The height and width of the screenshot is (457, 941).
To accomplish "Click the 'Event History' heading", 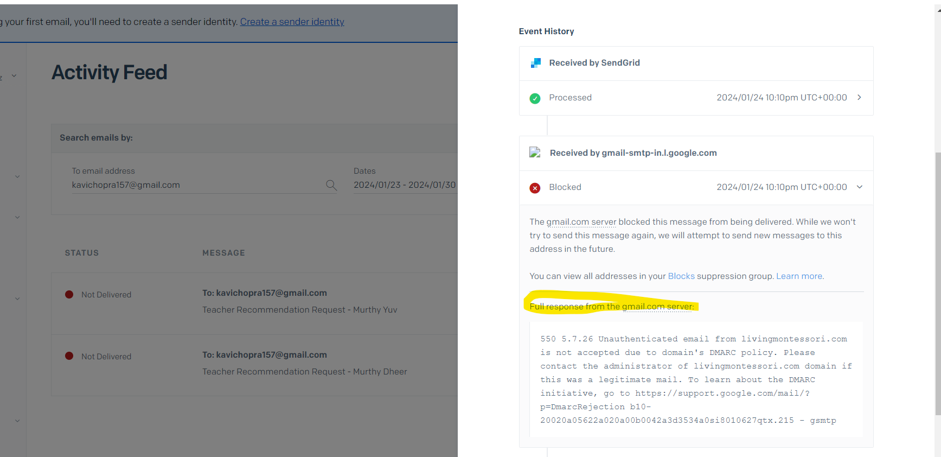I will pyautogui.click(x=546, y=31).
